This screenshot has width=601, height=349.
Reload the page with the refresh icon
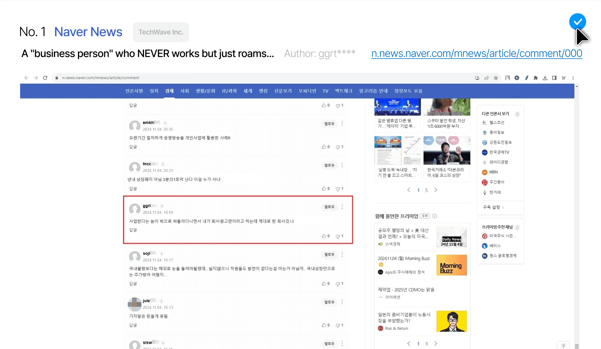click(45, 78)
